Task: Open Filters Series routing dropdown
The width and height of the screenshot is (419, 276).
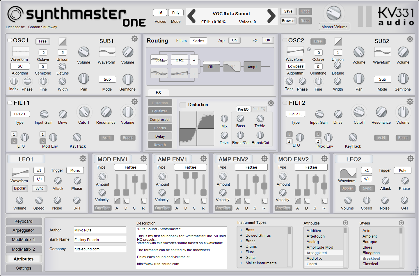Action: (x=198, y=41)
